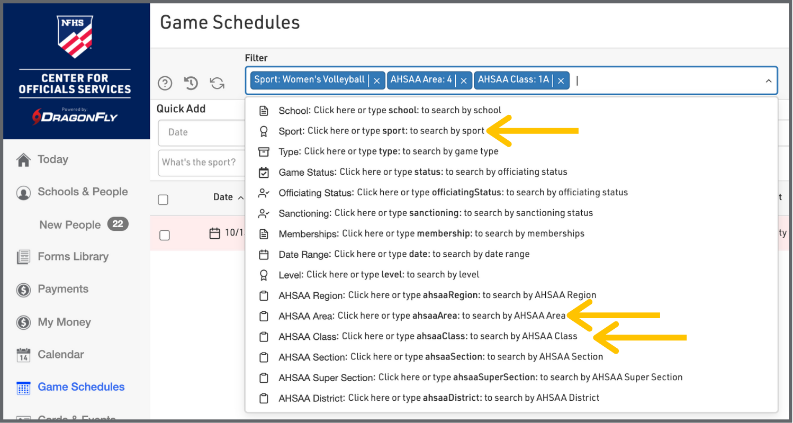Toggle the select-all checkbox in table header

tap(164, 200)
